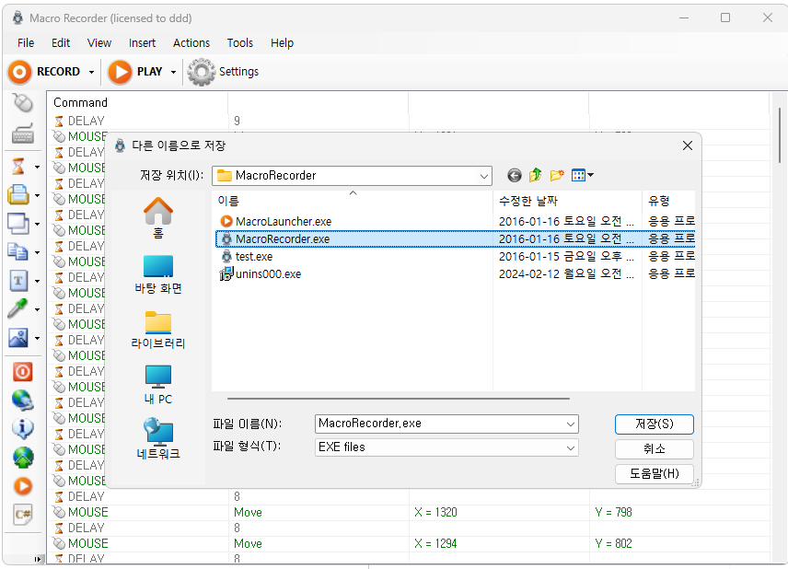This screenshot has height=569, width=788.
Task: Click the PLAY macro icon
Action: [120, 72]
